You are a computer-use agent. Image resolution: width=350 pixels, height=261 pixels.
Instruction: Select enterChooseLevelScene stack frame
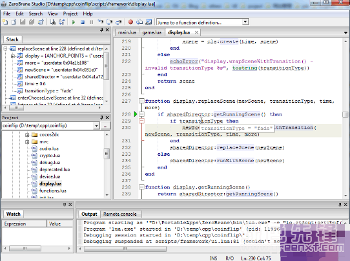(x=60, y=98)
